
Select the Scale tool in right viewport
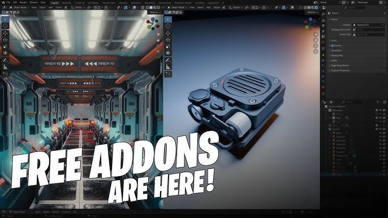[168, 46]
